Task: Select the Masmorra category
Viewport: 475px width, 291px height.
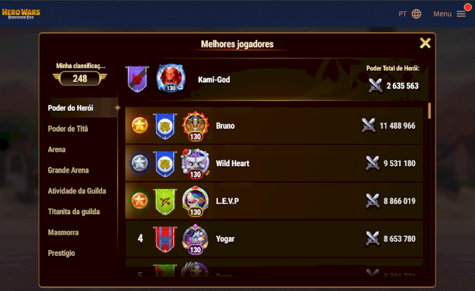Action: (63, 232)
